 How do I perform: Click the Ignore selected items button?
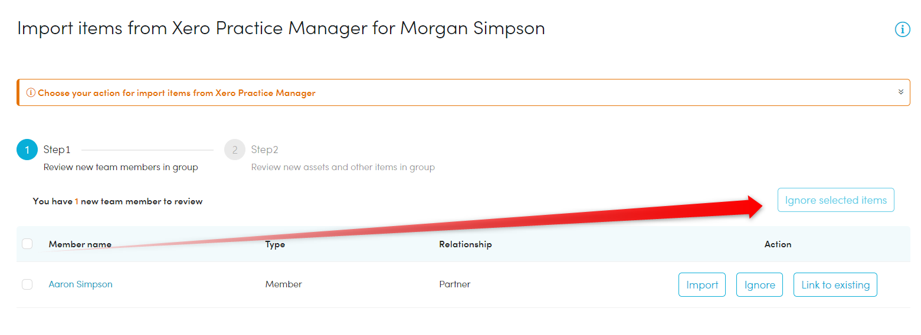[x=835, y=200]
